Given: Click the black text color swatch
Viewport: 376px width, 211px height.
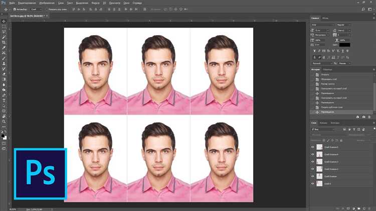Looking at the screenshot, I should 344,45.
